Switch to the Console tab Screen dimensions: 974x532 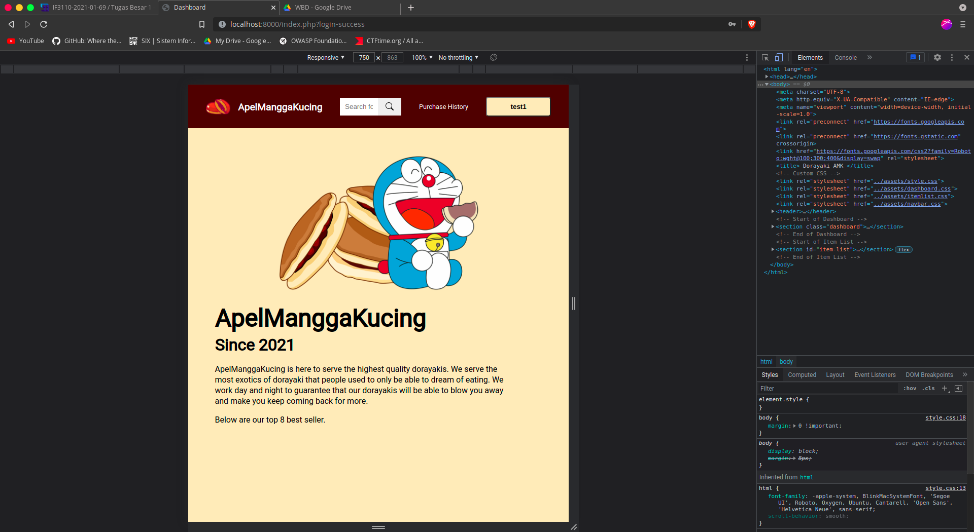click(x=846, y=58)
